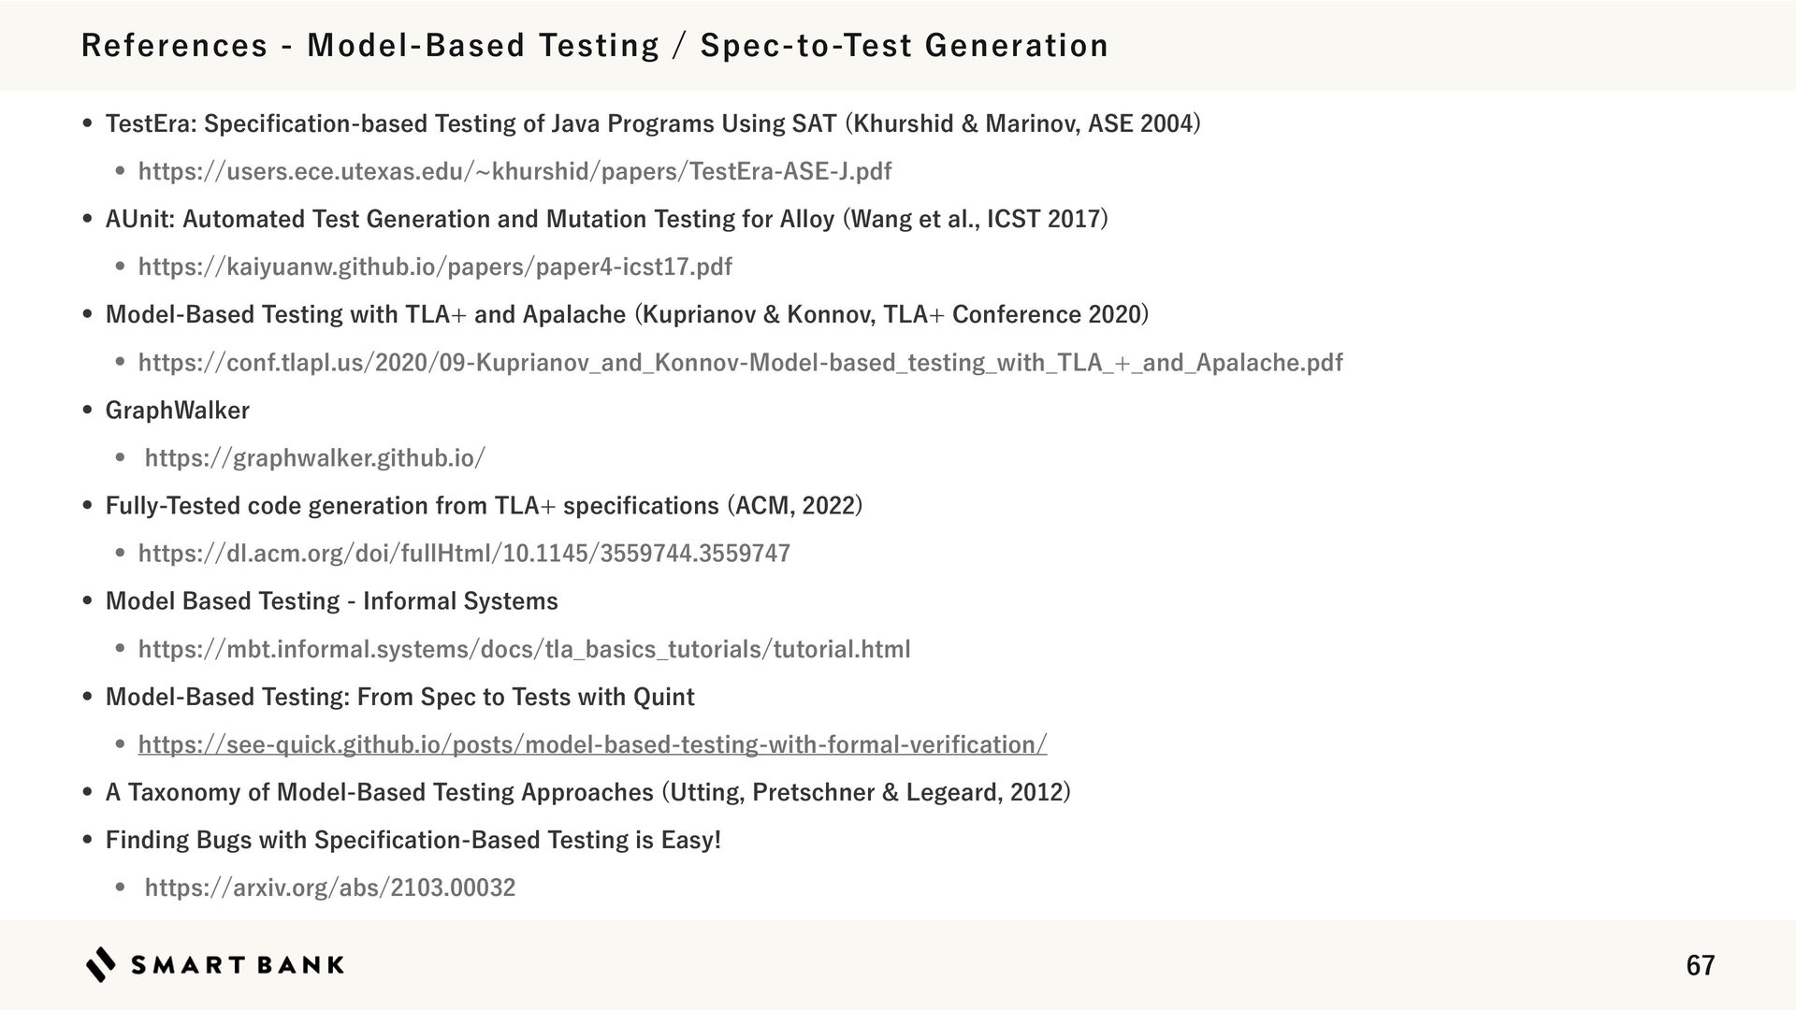Open the TestEra-ASE-J.pdf utexas link
The height and width of the screenshot is (1010, 1796).
tap(514, 171)
